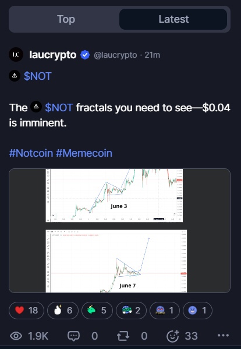
Task: Open the @laucrypto handle link
Action: [x=115, y=55]
